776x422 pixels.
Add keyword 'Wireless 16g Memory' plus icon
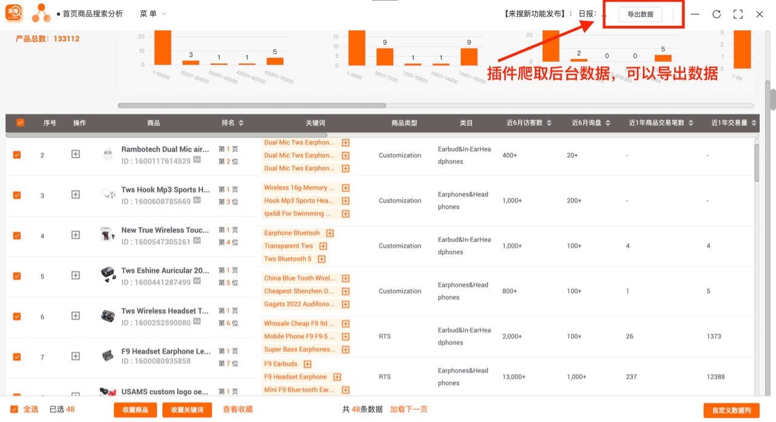[x=346, y=188]
